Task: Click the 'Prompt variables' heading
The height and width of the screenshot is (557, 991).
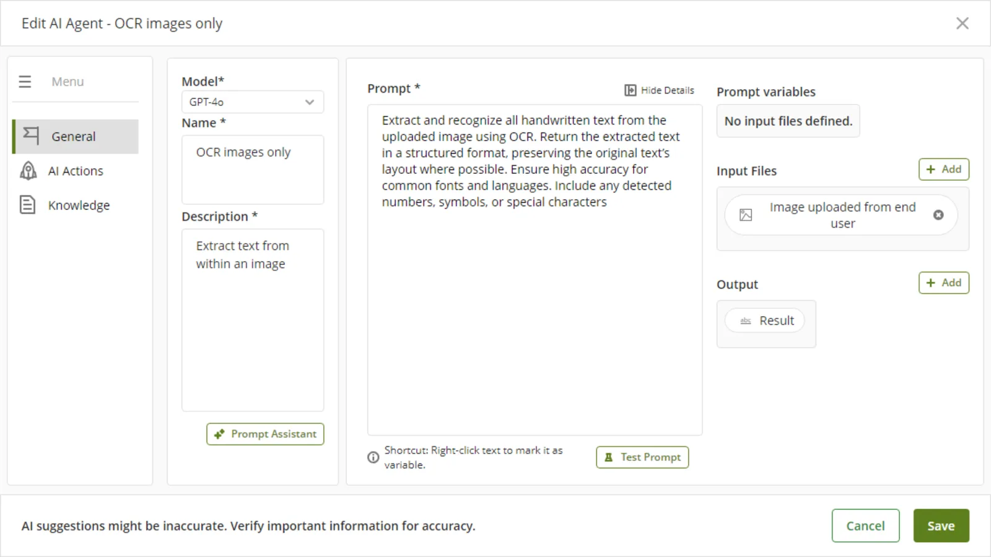Action: coord(766,92)
